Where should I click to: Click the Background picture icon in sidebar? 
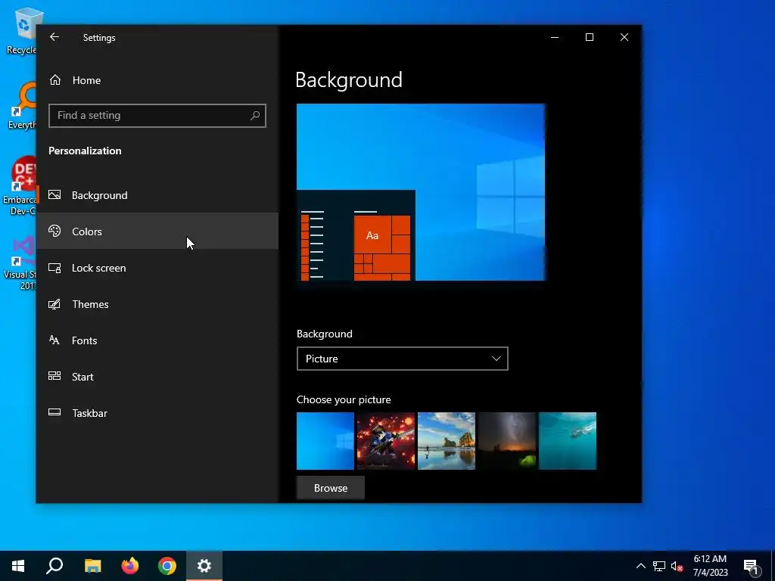pyautogui.click(x=54, y=194)
